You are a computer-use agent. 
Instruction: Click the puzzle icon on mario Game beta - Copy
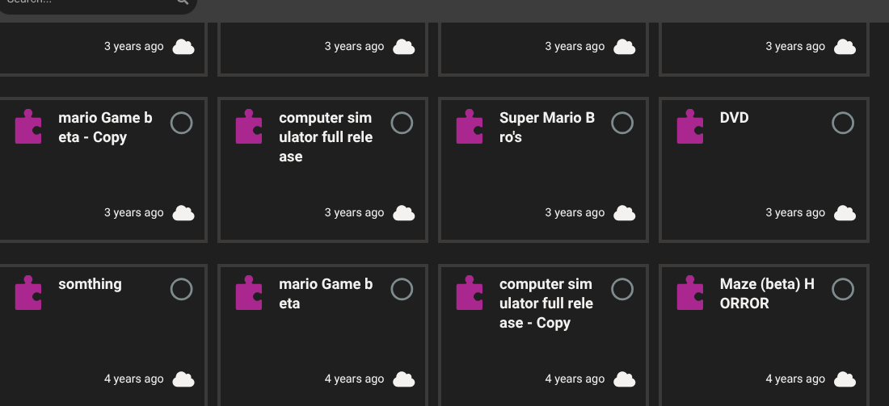click(28, 128)
